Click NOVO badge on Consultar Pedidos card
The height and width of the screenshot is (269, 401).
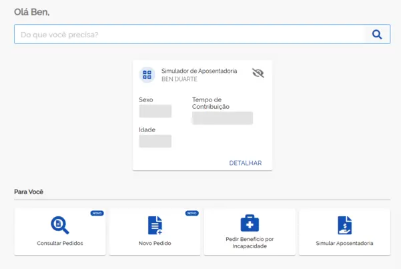(97, 213)
